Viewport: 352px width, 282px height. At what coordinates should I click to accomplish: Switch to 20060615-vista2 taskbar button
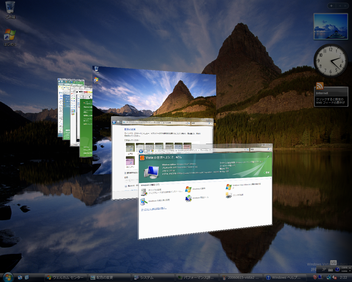click(x=241, y=277)
